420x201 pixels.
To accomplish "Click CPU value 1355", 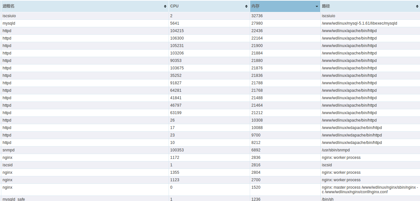I will [x=175, y=172].
